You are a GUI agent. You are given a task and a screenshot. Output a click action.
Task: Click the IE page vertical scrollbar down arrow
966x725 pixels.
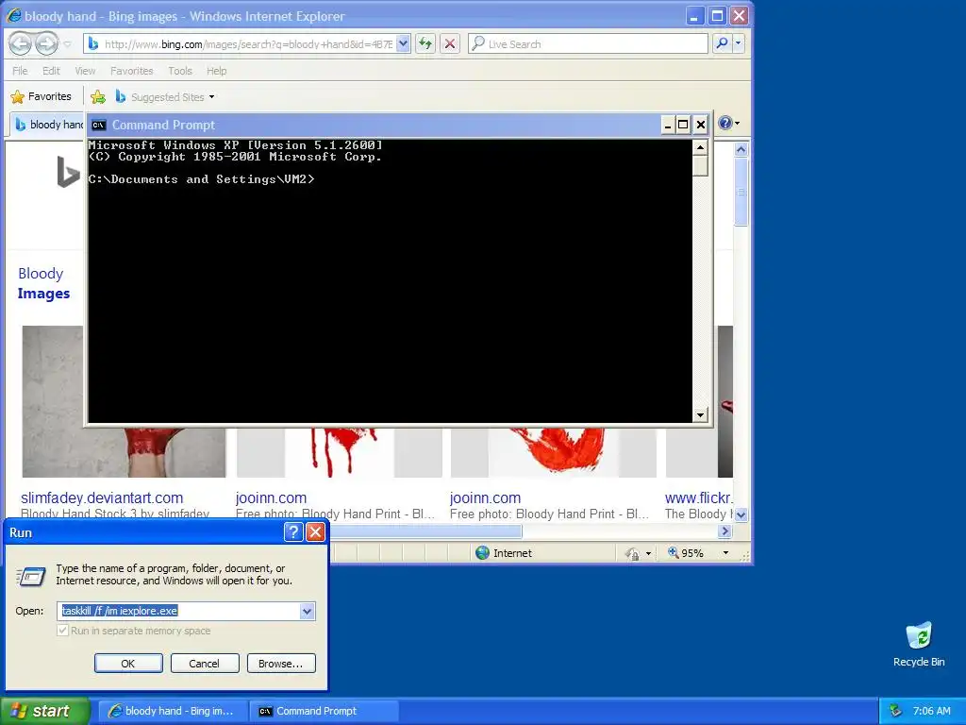pos(741,514)
